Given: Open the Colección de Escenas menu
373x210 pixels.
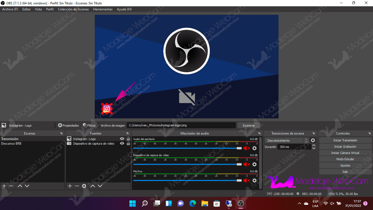Looking at the screenshot, I should point(73,9).
